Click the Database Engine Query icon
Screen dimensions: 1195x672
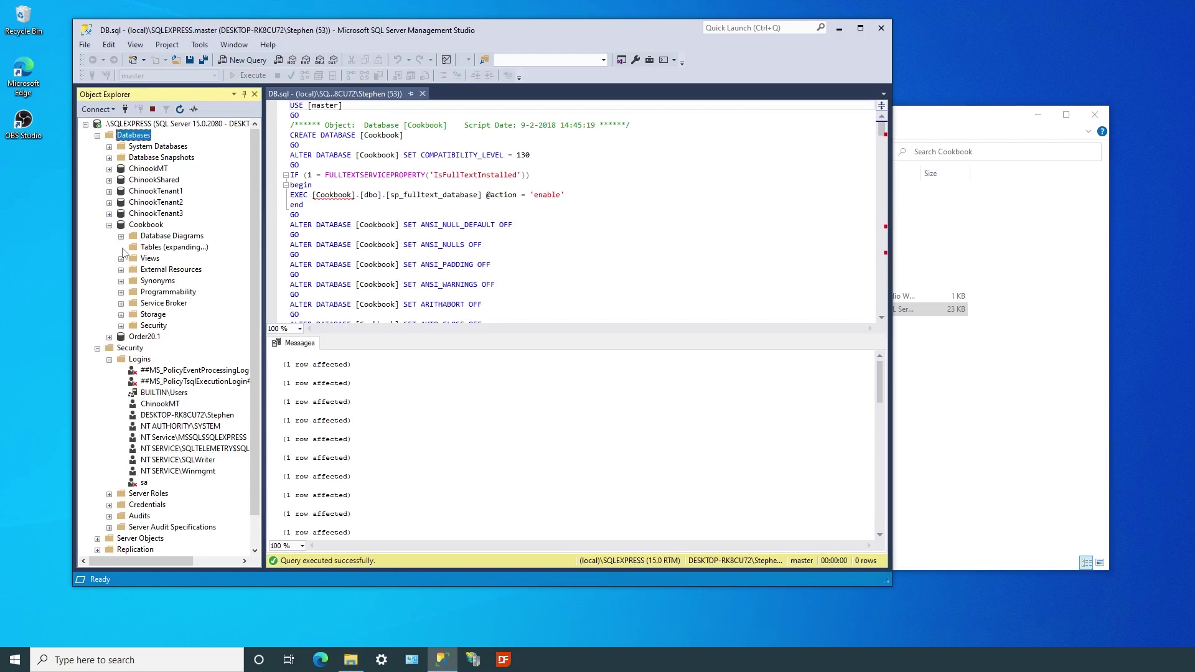(278, 60)
